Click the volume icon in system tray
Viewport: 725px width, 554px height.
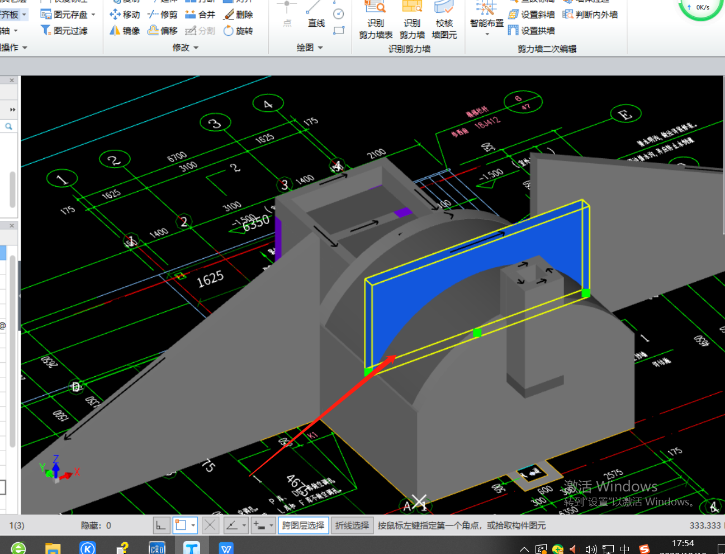[591, 549]
